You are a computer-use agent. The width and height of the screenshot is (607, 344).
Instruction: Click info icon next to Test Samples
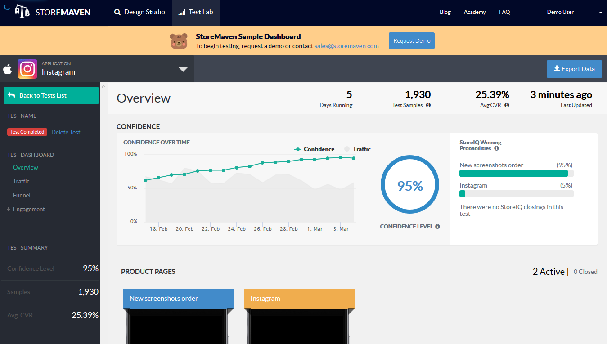tap(428, 105)
